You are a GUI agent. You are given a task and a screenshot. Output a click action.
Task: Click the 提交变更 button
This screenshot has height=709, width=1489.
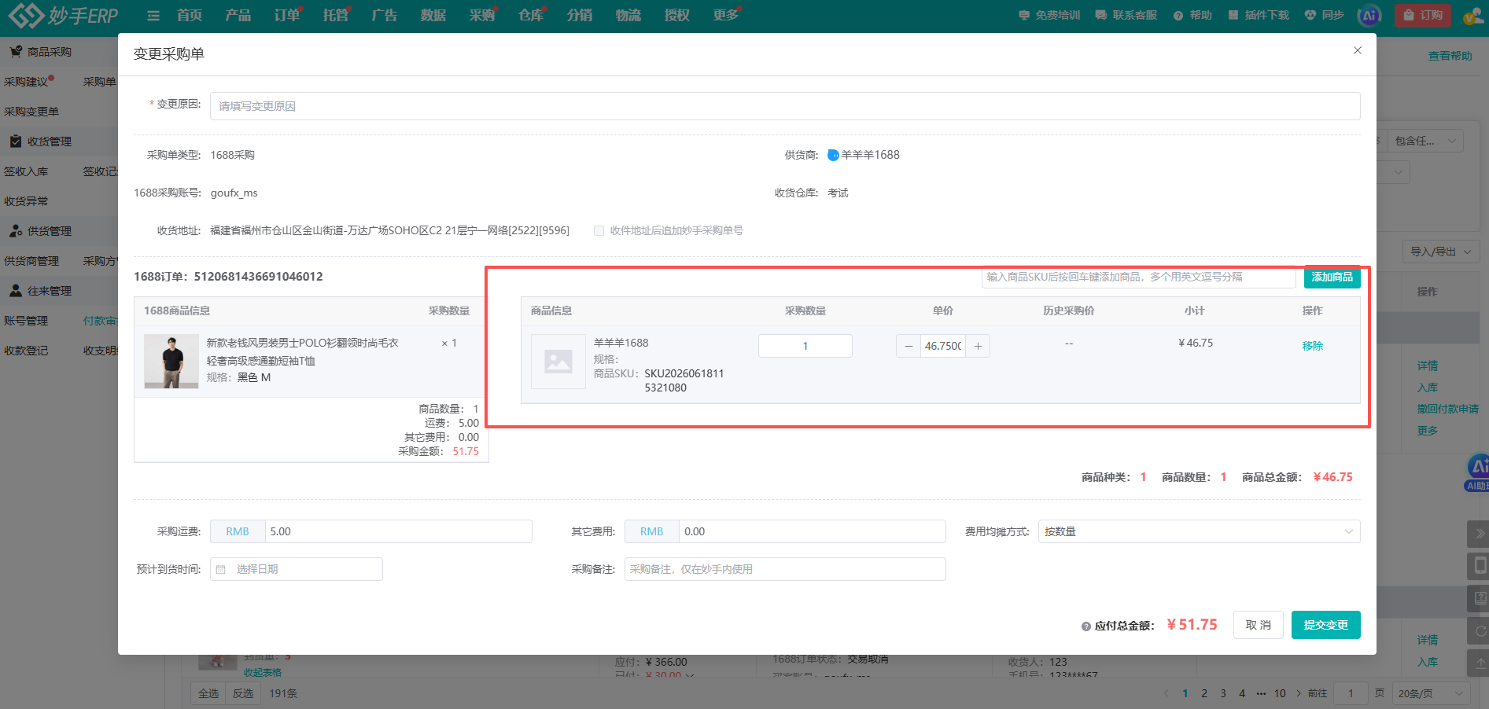pos(1326,625)
